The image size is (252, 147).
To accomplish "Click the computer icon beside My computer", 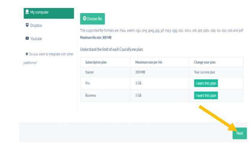I will tap(27, 12).
